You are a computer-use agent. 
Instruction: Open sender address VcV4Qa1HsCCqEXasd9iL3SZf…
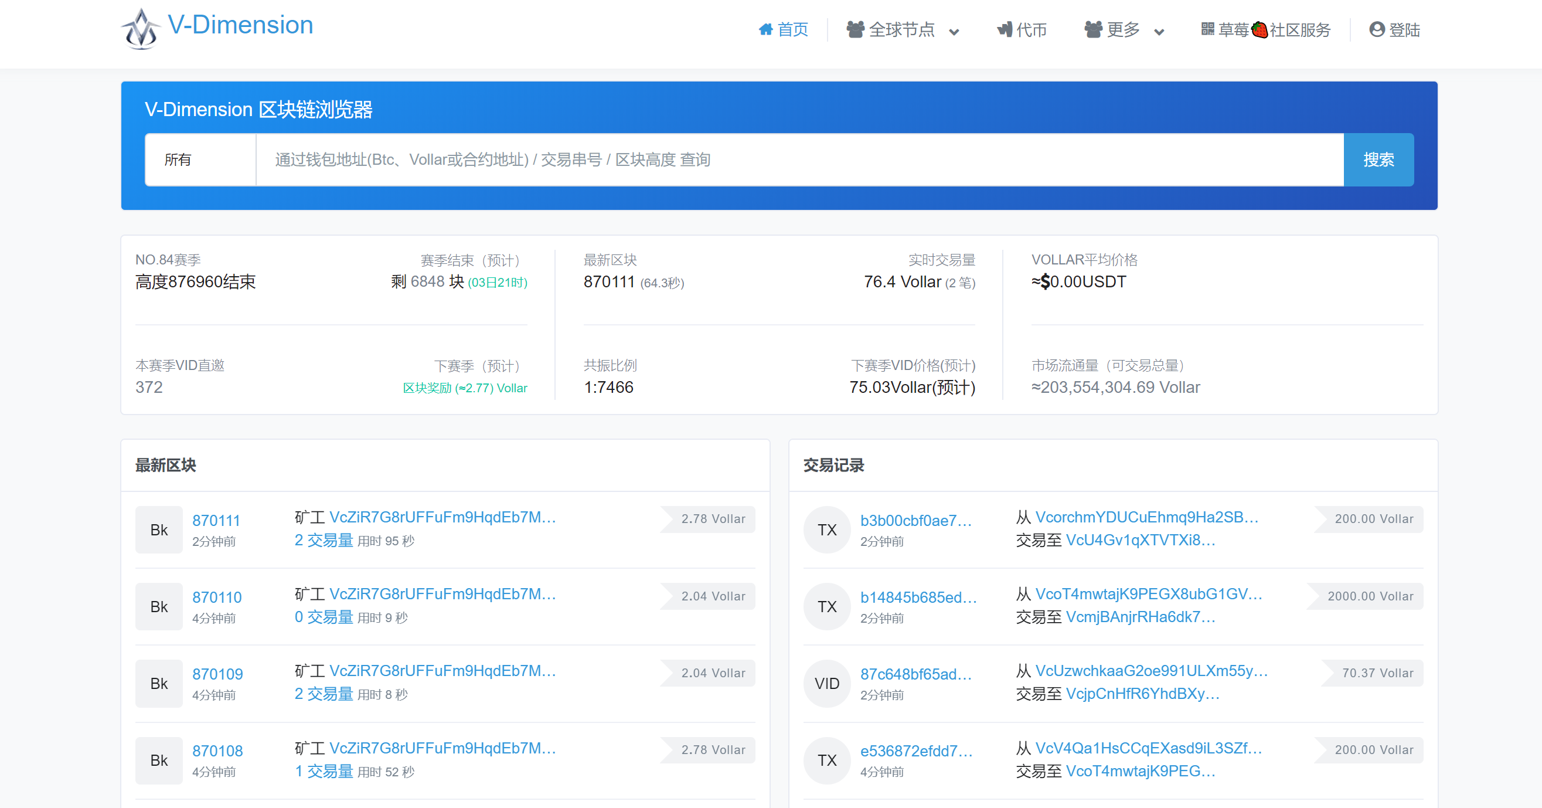(x=1149, y=748)
